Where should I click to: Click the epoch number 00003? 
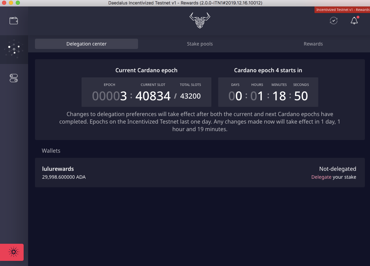(109, 96)
